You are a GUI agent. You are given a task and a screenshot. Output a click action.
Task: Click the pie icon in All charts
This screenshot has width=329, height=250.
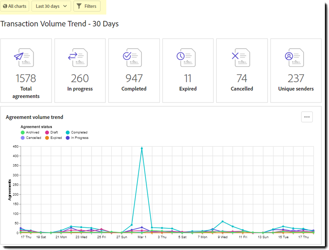(5, 6)
